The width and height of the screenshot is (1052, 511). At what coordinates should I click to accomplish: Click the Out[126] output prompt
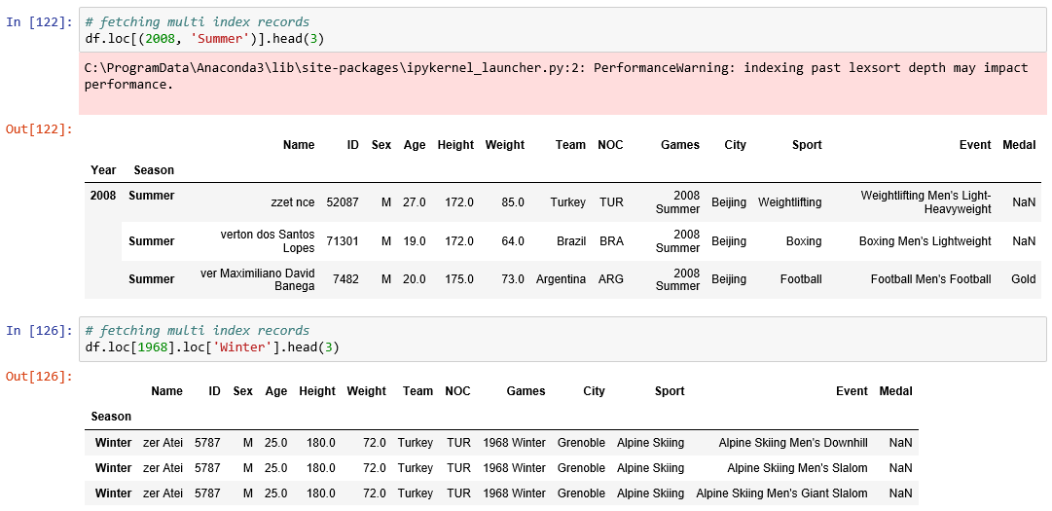pyautogui.click(x=40, y=376)
